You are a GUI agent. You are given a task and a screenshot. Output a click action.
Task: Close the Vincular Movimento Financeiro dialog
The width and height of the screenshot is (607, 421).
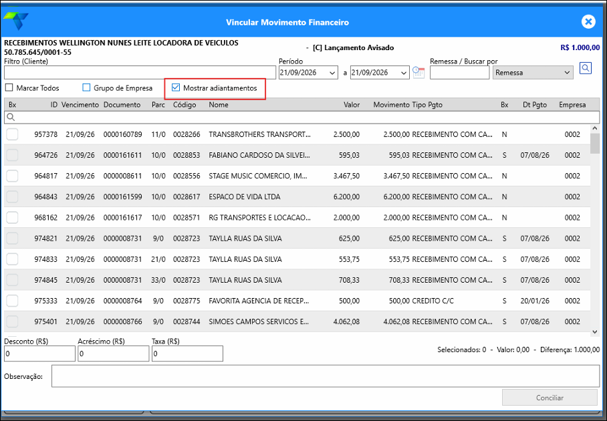click(x=588, y=21)
